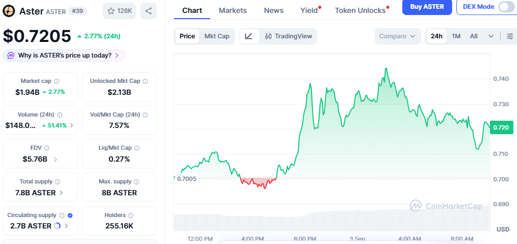Click the Aster coin logo icon

9,11
